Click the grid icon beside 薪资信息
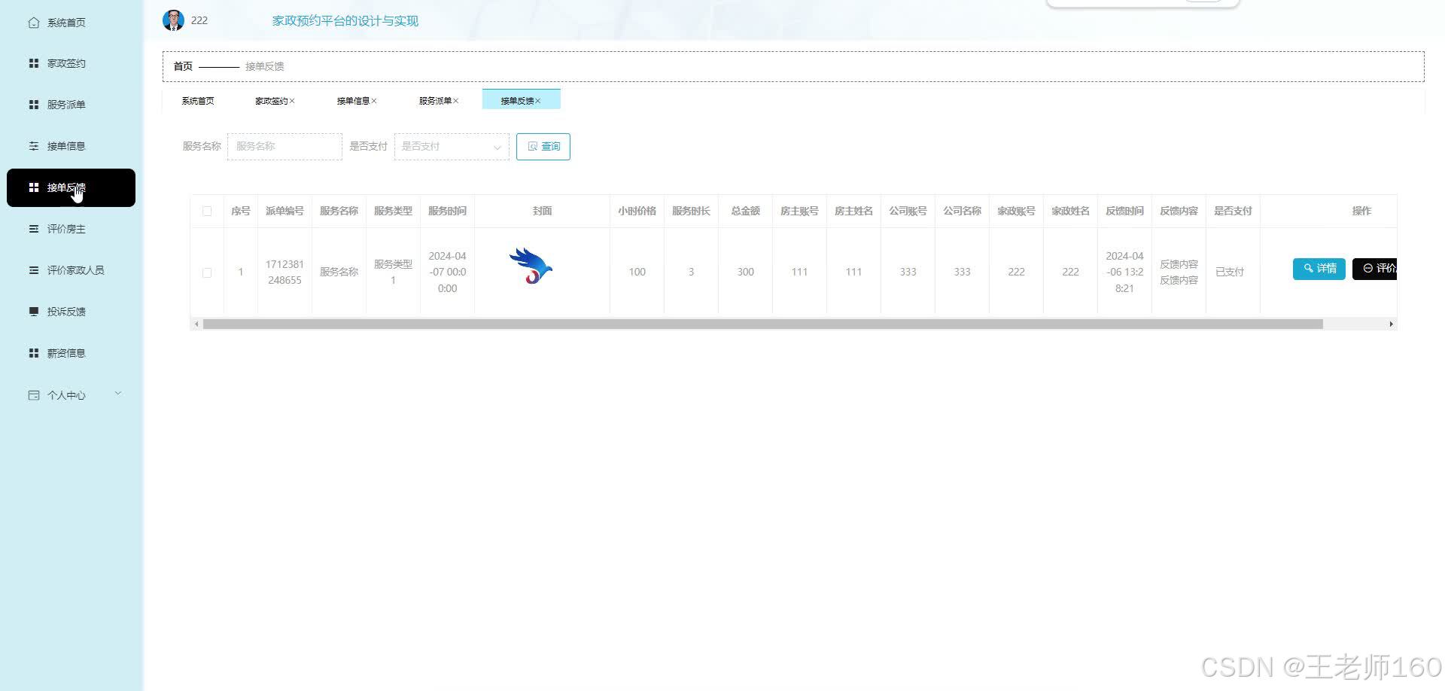This screenshot has height=691, width=1445. click(34, 353)
